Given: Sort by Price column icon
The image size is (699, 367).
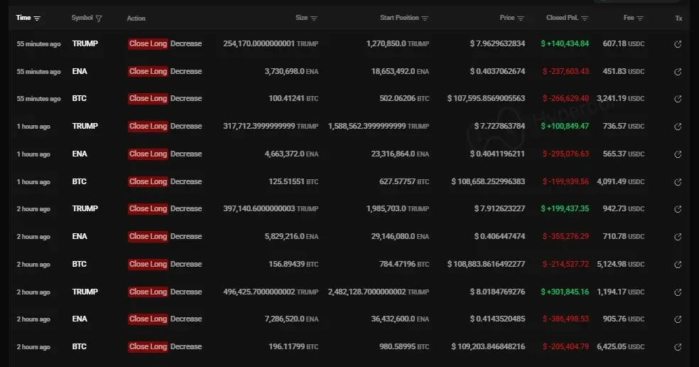Looking at the screenshot, I should point(521,18).
